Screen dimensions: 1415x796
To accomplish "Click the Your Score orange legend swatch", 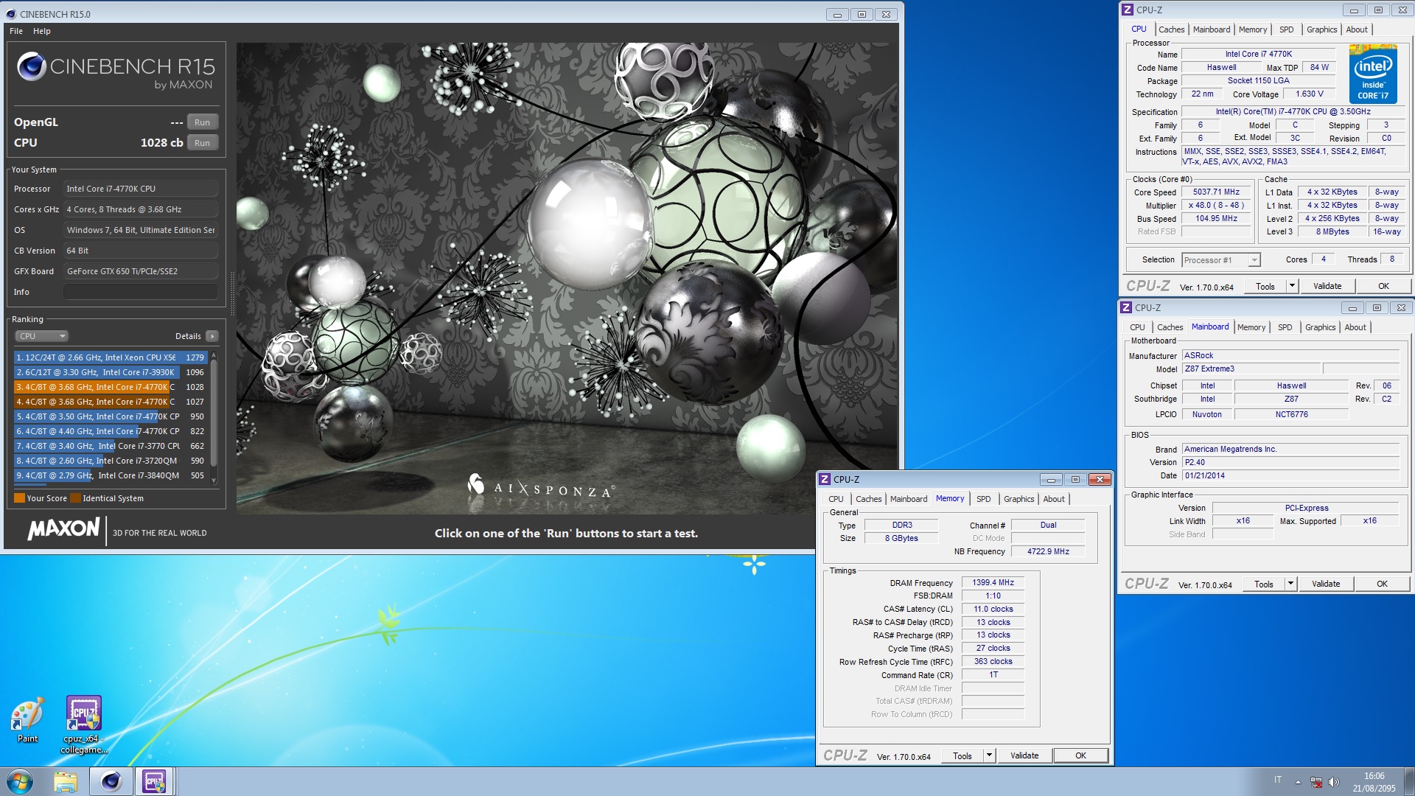I will tap(19, 498).
